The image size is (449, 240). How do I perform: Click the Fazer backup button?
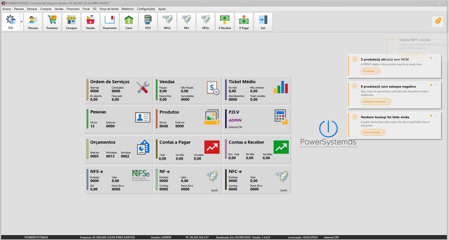[x=373, y=132]
